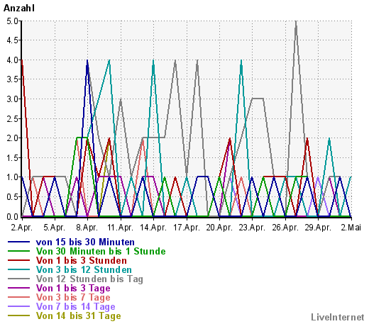Image resolution: width=369 pixels, height=324 pixels.
Task: Click the 'Anzahl' axis title
Action: click(19, 9)
